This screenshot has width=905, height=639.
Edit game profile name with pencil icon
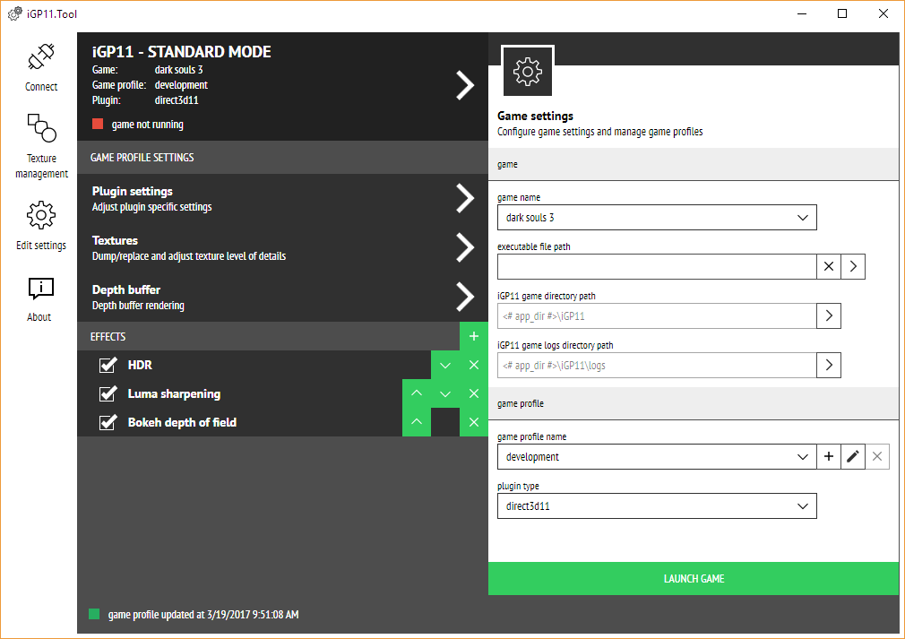click(853, 457)
